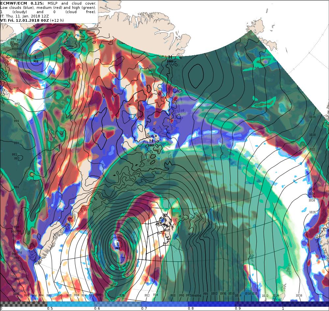Click the '1016' isobar label
The image size is (329, 311).
(x=248, y=293)
